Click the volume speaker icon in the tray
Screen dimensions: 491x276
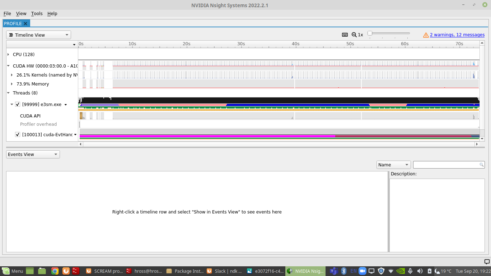point(420,271)
